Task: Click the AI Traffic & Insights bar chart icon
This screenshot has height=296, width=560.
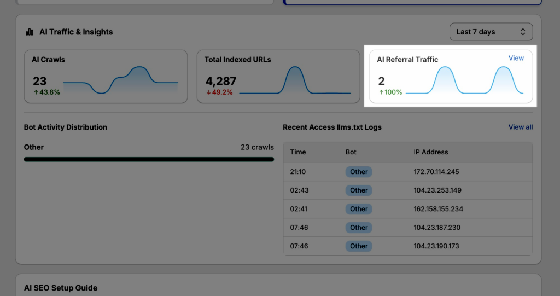Action: pyautogui.click(x=30, y=32)
